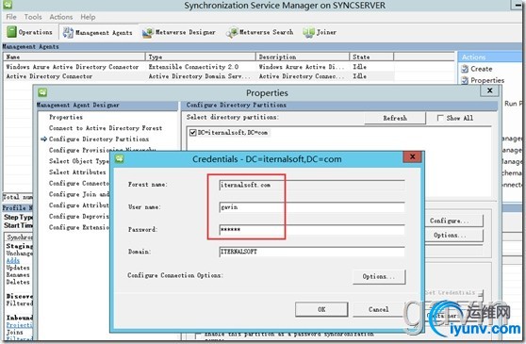
Task: Open the Tools menu
Action: pyautogui.click(x=33, y=17)
